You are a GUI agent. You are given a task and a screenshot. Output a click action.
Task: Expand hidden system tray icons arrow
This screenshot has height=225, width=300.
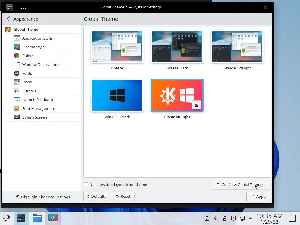[x=250, y=218]
